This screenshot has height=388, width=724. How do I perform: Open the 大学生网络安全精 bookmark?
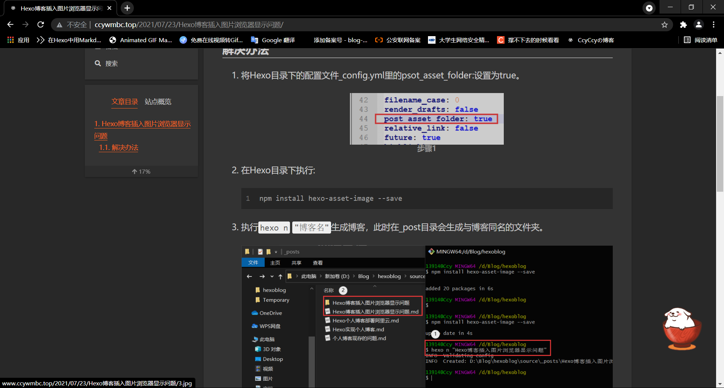coord(459,40)
